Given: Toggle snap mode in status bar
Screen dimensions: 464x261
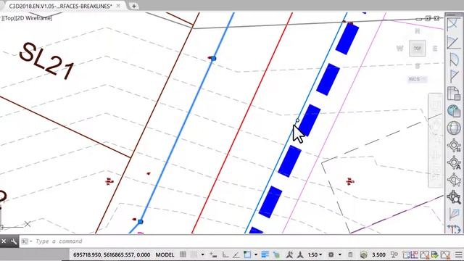Looking at the screenshot, I should point(194,254).
